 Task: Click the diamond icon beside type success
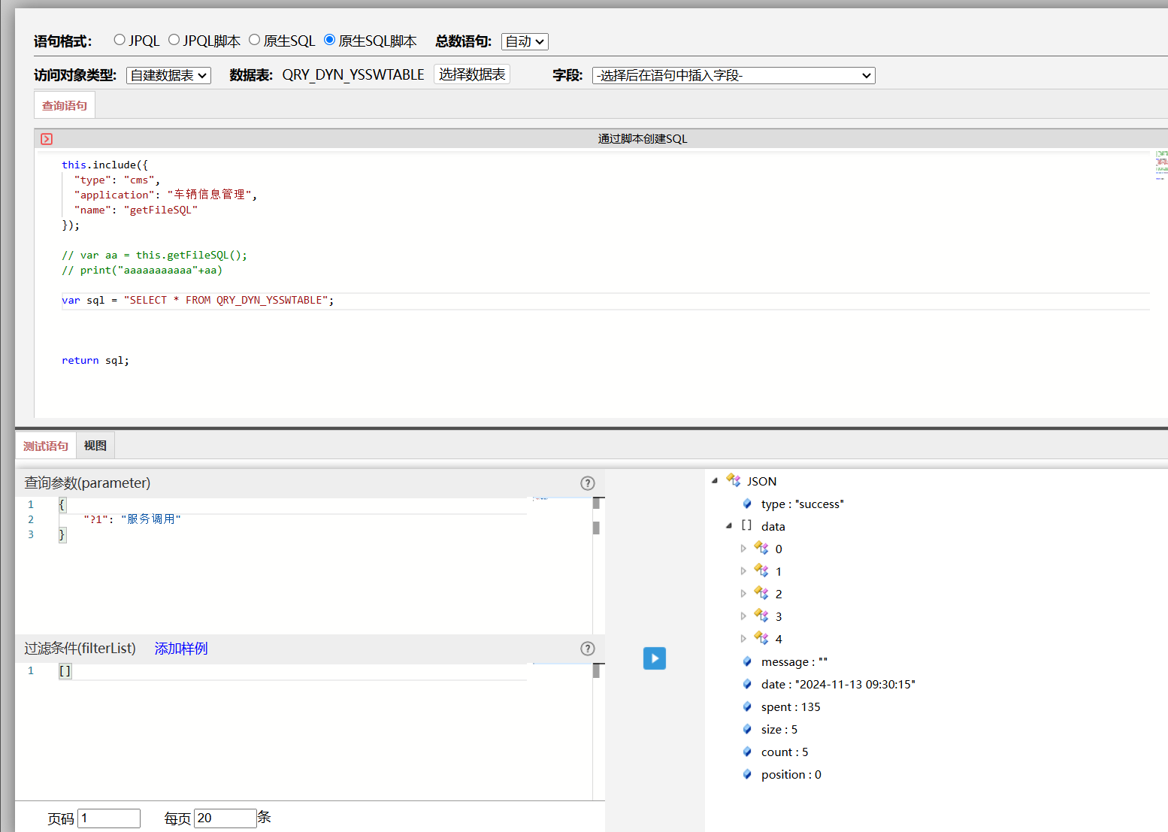coord(747,504)
